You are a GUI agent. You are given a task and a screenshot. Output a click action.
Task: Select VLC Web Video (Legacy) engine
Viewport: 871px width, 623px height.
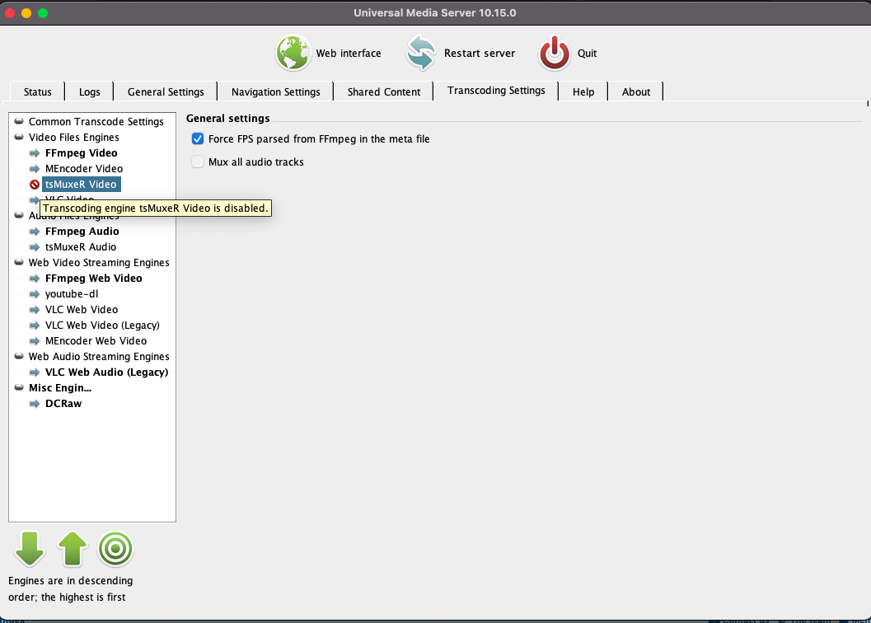point(102,326)
